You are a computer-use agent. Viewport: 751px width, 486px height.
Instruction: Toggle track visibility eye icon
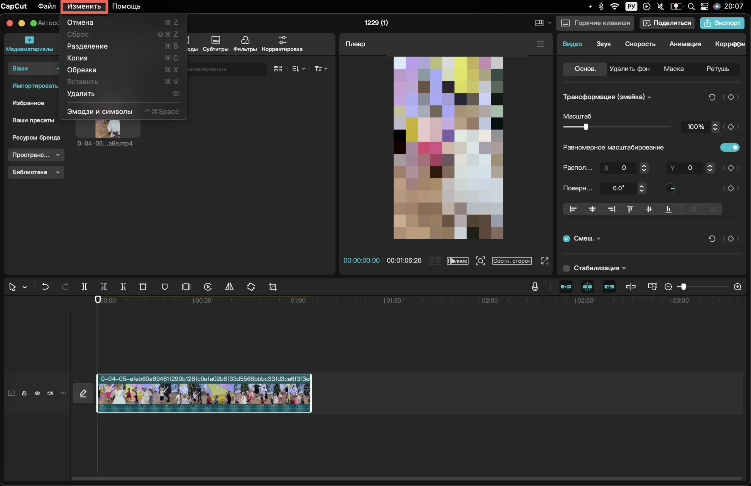click(x=37, y=393)
